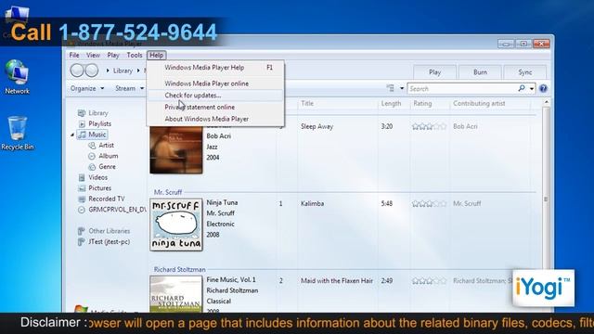Select the Fine Music Vol. 1 album art
This screenshot has width=594, height=334.
pyautogui.click(x=176, y=294)
